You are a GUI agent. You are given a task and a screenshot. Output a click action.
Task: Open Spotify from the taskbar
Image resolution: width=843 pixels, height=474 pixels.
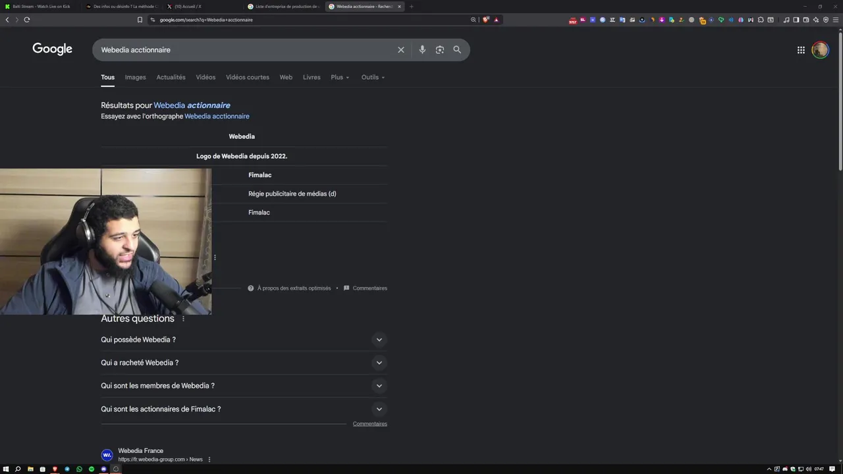tap(92, 469)
